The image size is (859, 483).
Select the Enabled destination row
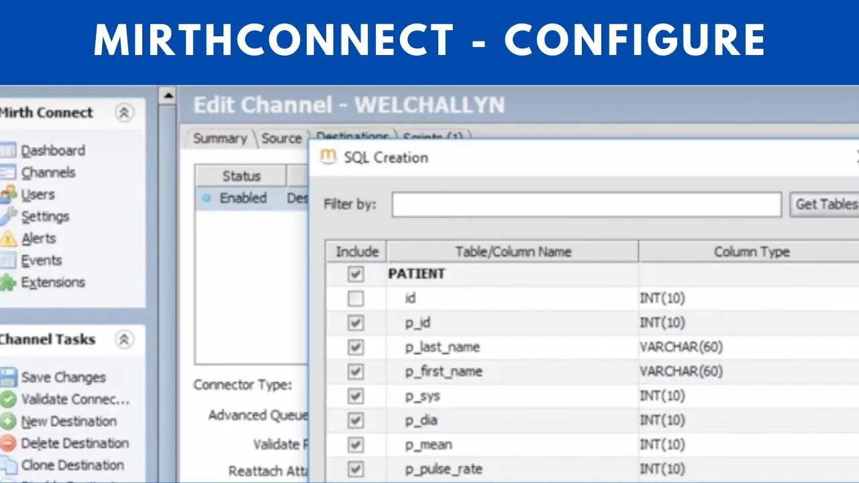click(x=252, y=198)
